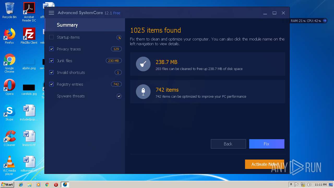Open VLC media player desktop icon
The width and height of the screenshot is (334, 188).
click(x=9, y=166)
